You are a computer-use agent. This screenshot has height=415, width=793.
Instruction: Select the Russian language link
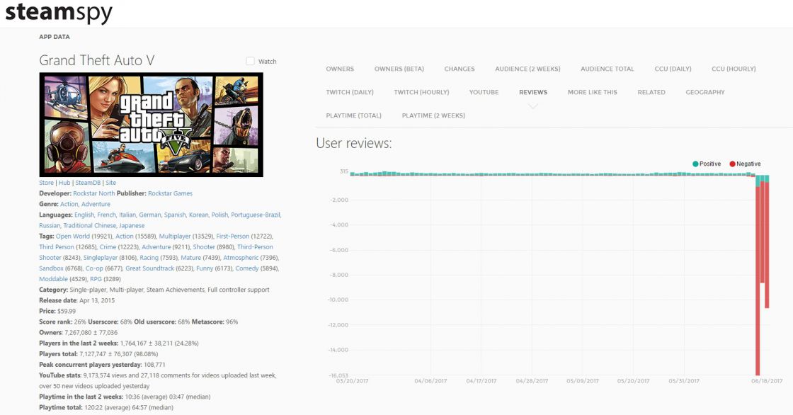(49, 225)
